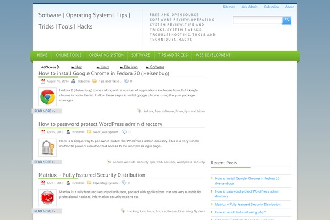Open the 'free software' tag link

click(164, 111)
